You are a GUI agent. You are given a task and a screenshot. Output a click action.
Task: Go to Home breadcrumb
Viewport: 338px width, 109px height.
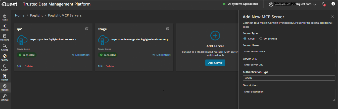(20, 15)
